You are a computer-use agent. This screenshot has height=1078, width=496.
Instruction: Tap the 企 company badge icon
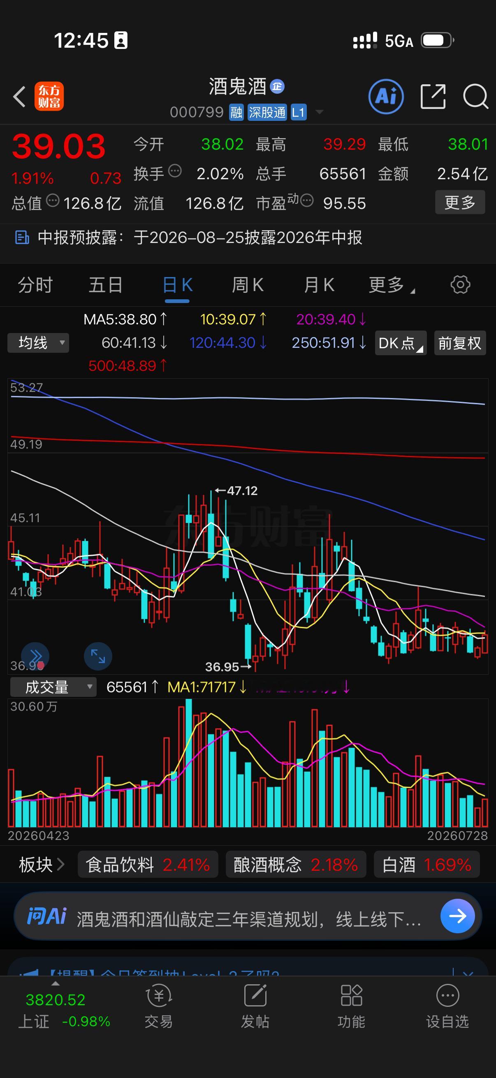click(x=277, y=87)
